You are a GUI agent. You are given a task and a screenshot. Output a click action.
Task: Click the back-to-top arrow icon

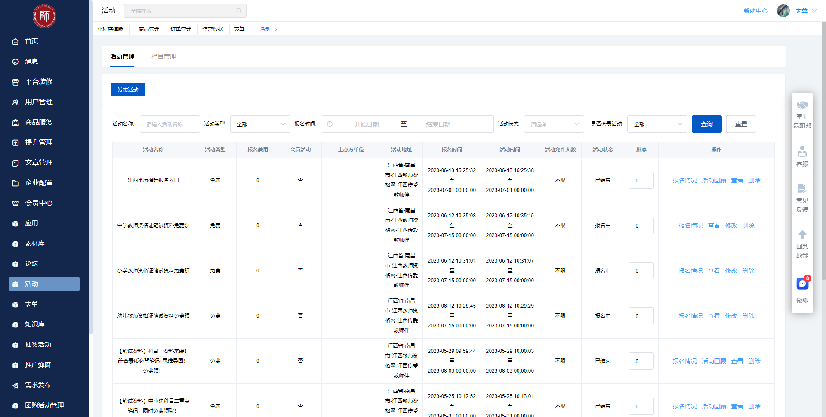tap(802, 235)
